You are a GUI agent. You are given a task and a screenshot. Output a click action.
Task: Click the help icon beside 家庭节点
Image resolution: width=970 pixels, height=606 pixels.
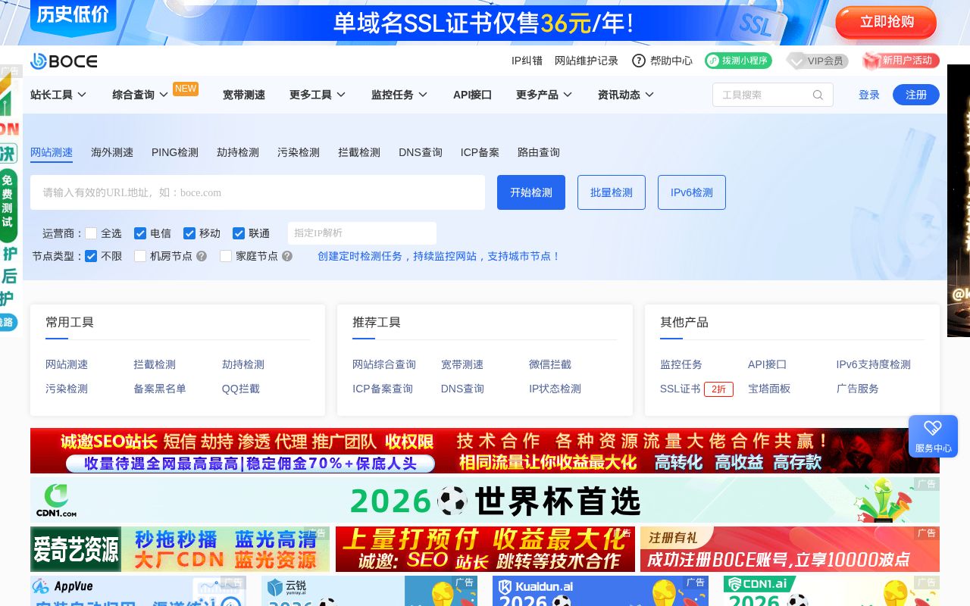tap(286, 257)
